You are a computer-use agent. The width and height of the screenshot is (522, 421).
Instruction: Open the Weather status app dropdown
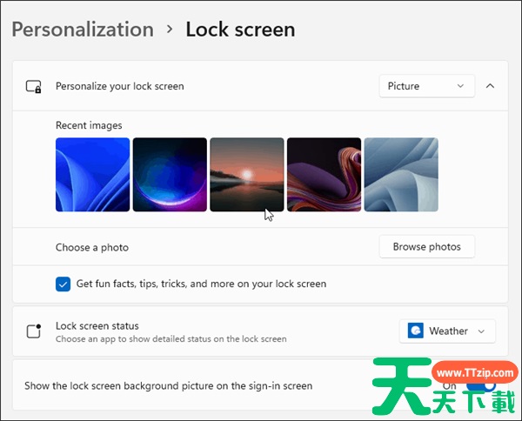[447, 331]
